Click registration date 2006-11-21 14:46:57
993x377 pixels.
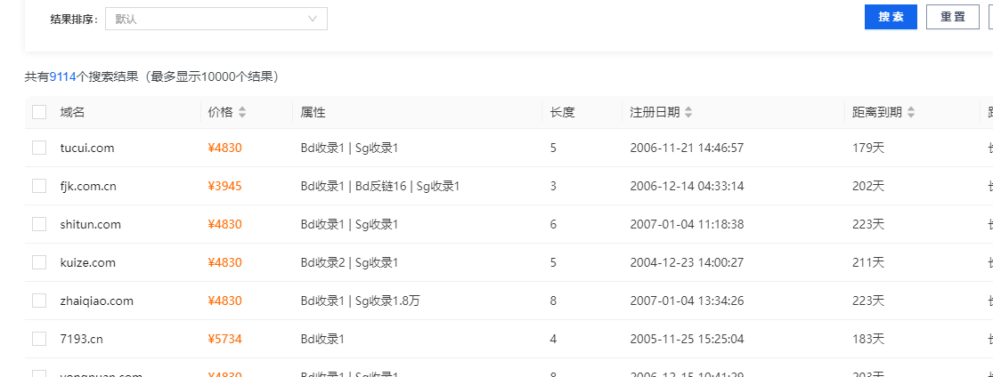pyautogui.click(x=688, y=148)
